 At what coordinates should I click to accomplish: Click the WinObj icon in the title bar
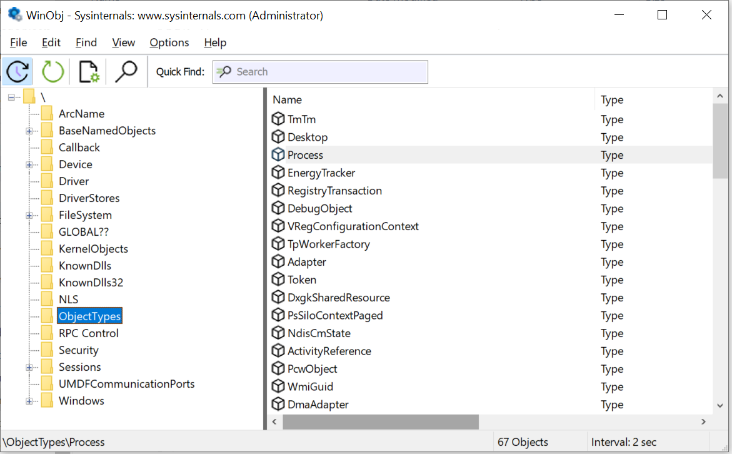(14, 14)
